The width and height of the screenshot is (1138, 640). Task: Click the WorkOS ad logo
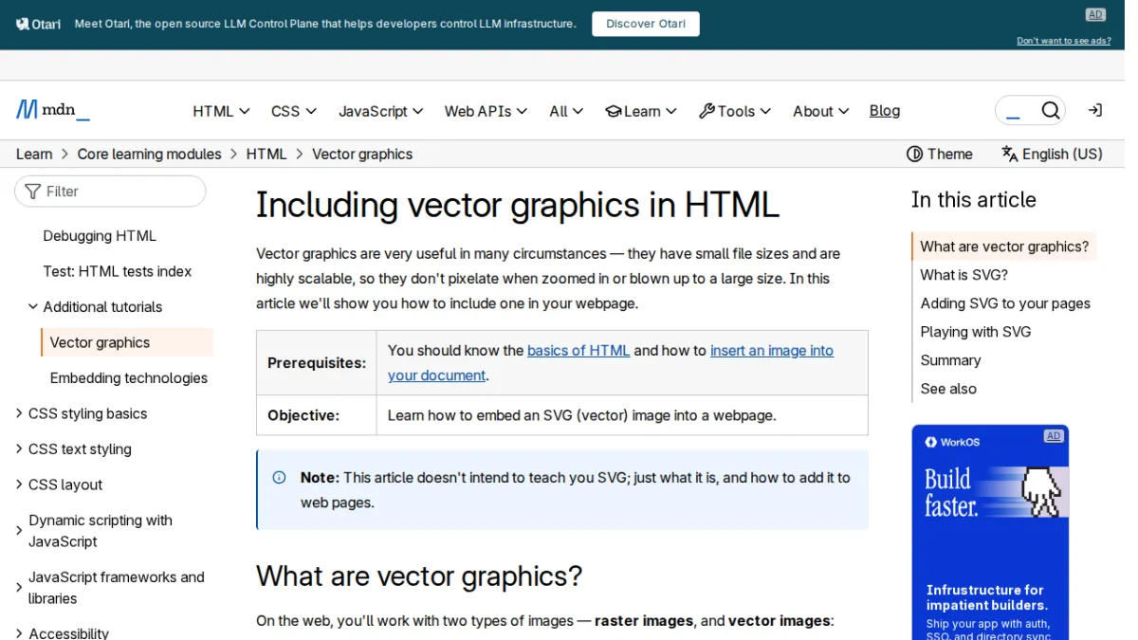click(x=951, y=442)
